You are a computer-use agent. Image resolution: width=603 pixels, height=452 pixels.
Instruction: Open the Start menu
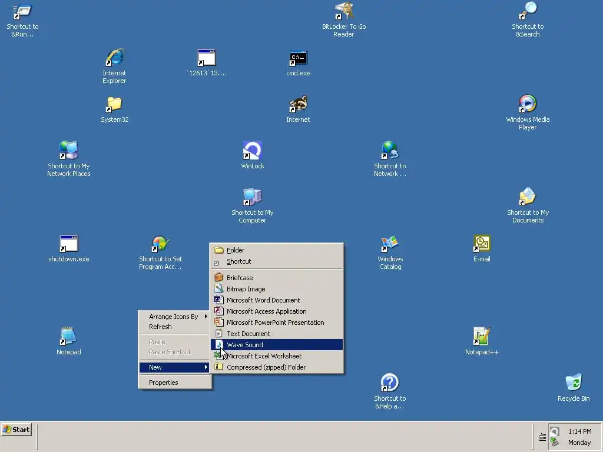pyautogui.click(x=16, y=430)
